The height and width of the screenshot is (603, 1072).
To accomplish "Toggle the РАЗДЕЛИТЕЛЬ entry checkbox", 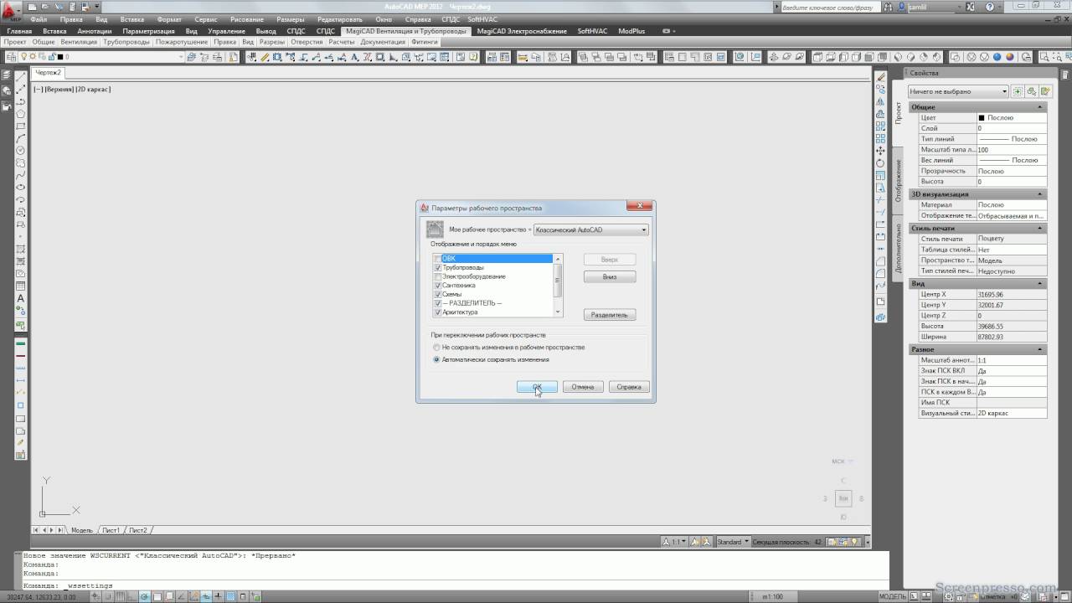I will point(437,303).
